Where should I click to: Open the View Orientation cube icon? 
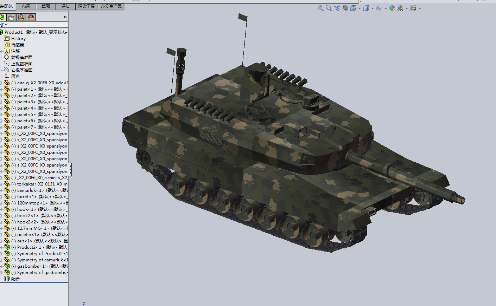(x=353, y=8)
